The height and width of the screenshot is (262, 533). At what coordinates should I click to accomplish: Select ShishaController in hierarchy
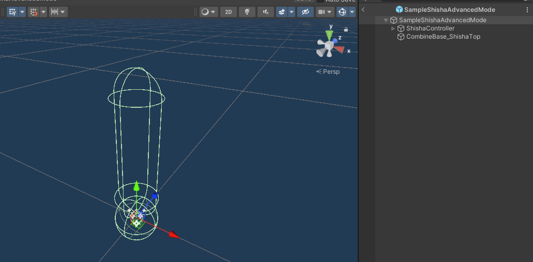[430, 28]
